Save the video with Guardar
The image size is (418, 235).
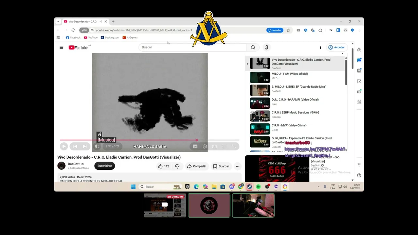tap(221, 166)
